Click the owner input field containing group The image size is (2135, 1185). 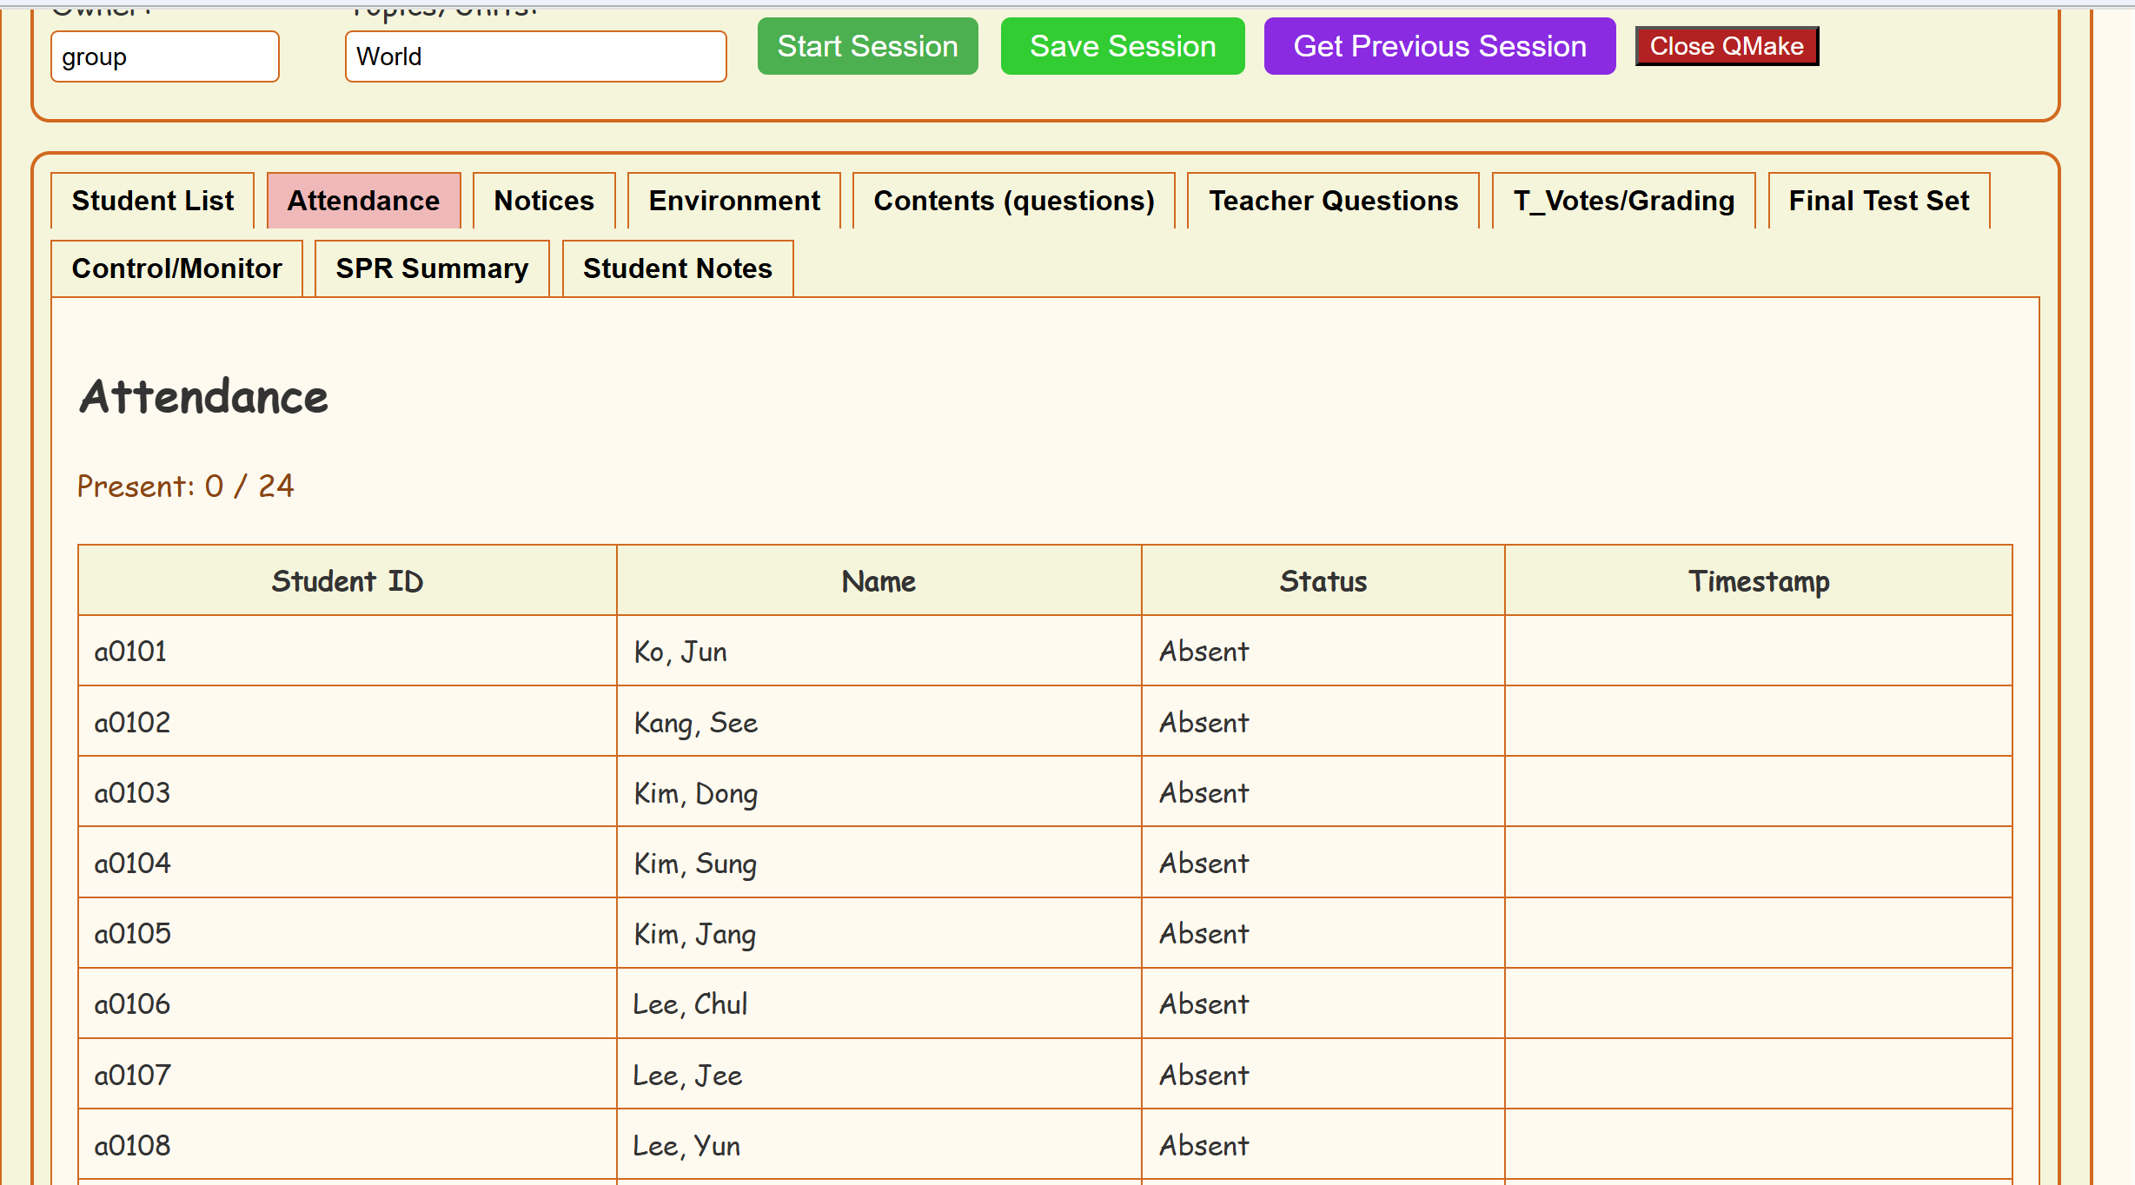[x=165, y=56]
